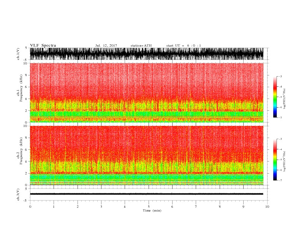Click the time axis tick label "3"
301x232 pixels.
click(101, 207)
